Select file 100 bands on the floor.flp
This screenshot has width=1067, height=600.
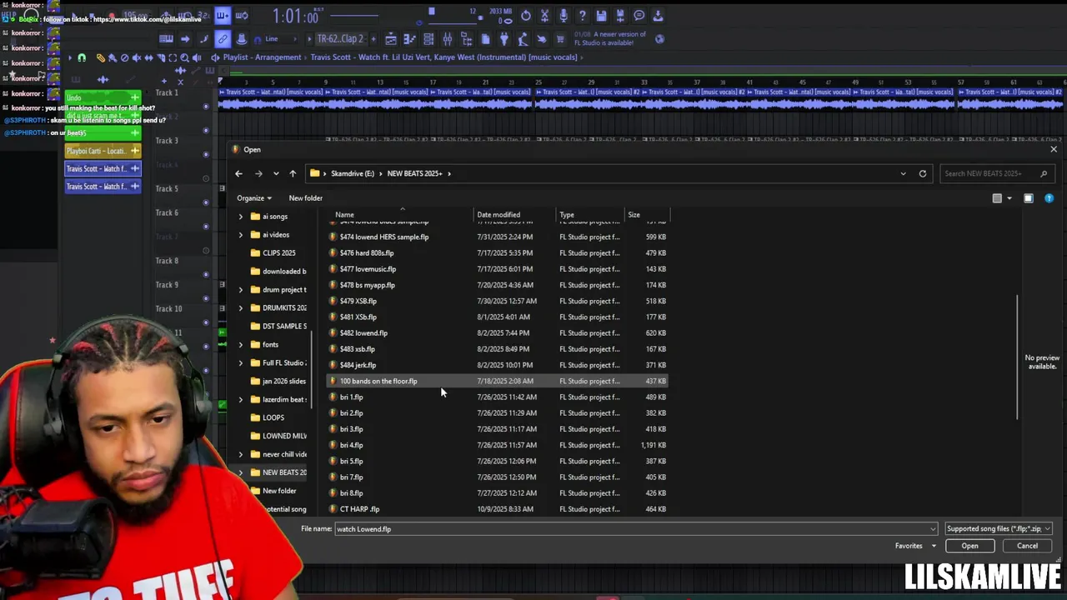click(x=498, y=381)
